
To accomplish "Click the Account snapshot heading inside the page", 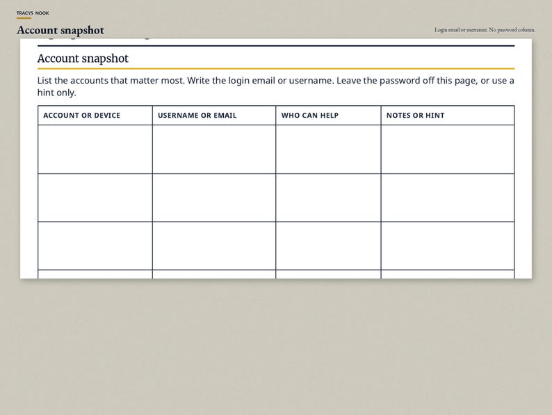I will 83,58.
